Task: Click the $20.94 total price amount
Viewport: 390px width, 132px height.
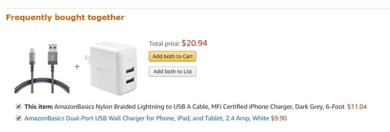Action: pyautogui.click(x=194, y=43)
